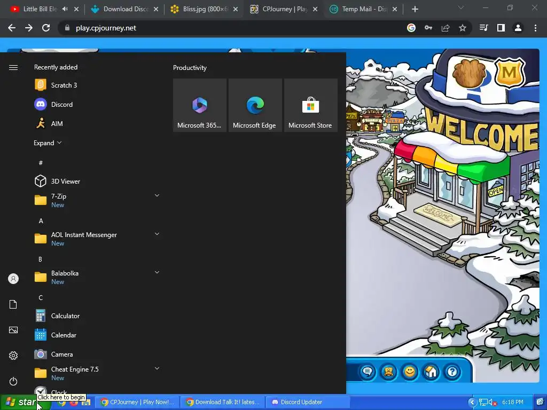Open the Chrome profile icon

tap(518, 28)
